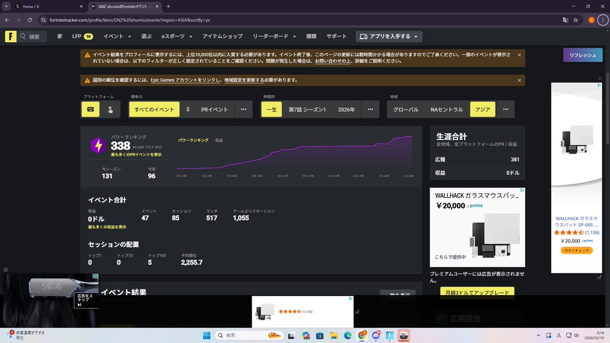
Task: Select the PRイベント filter
Action: click(215, 109)
